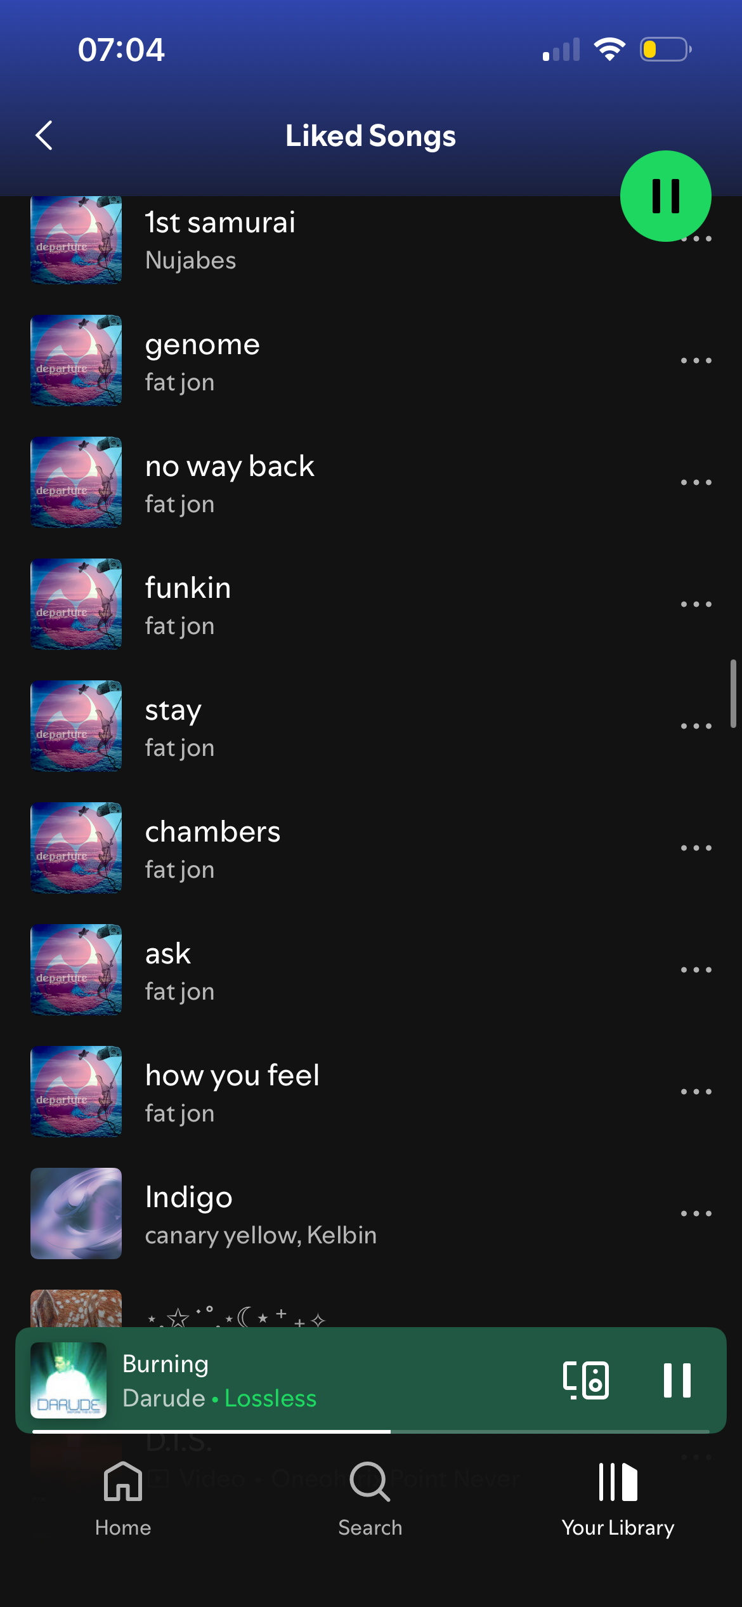Tap the Indigo album artwork thumbnail
The width and height of the screenshot is (742, 1607).
(76, 1214)
